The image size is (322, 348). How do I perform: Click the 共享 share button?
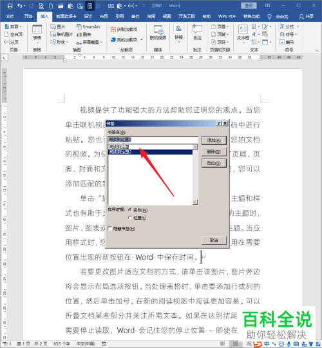307,16
